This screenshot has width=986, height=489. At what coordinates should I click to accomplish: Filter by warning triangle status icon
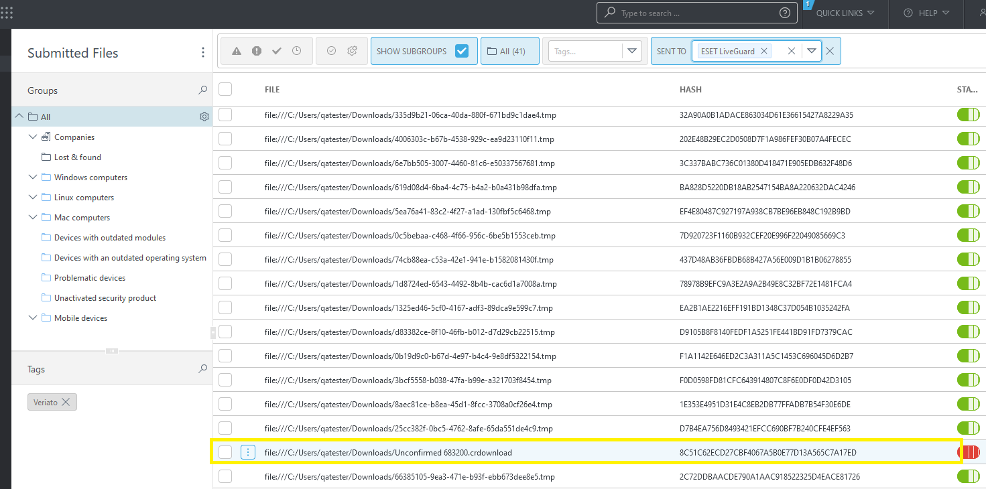click(x=237, y=51)
